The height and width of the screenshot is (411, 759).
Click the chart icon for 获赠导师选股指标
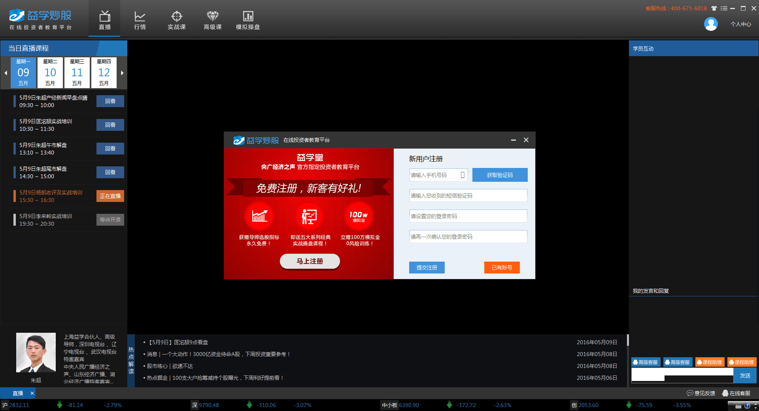pos(259,216)
